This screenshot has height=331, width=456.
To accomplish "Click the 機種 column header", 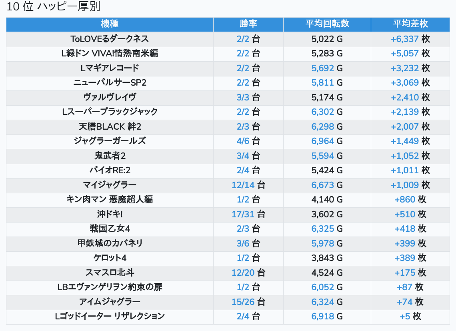I will pyautogui.click(x=110, y=24).
